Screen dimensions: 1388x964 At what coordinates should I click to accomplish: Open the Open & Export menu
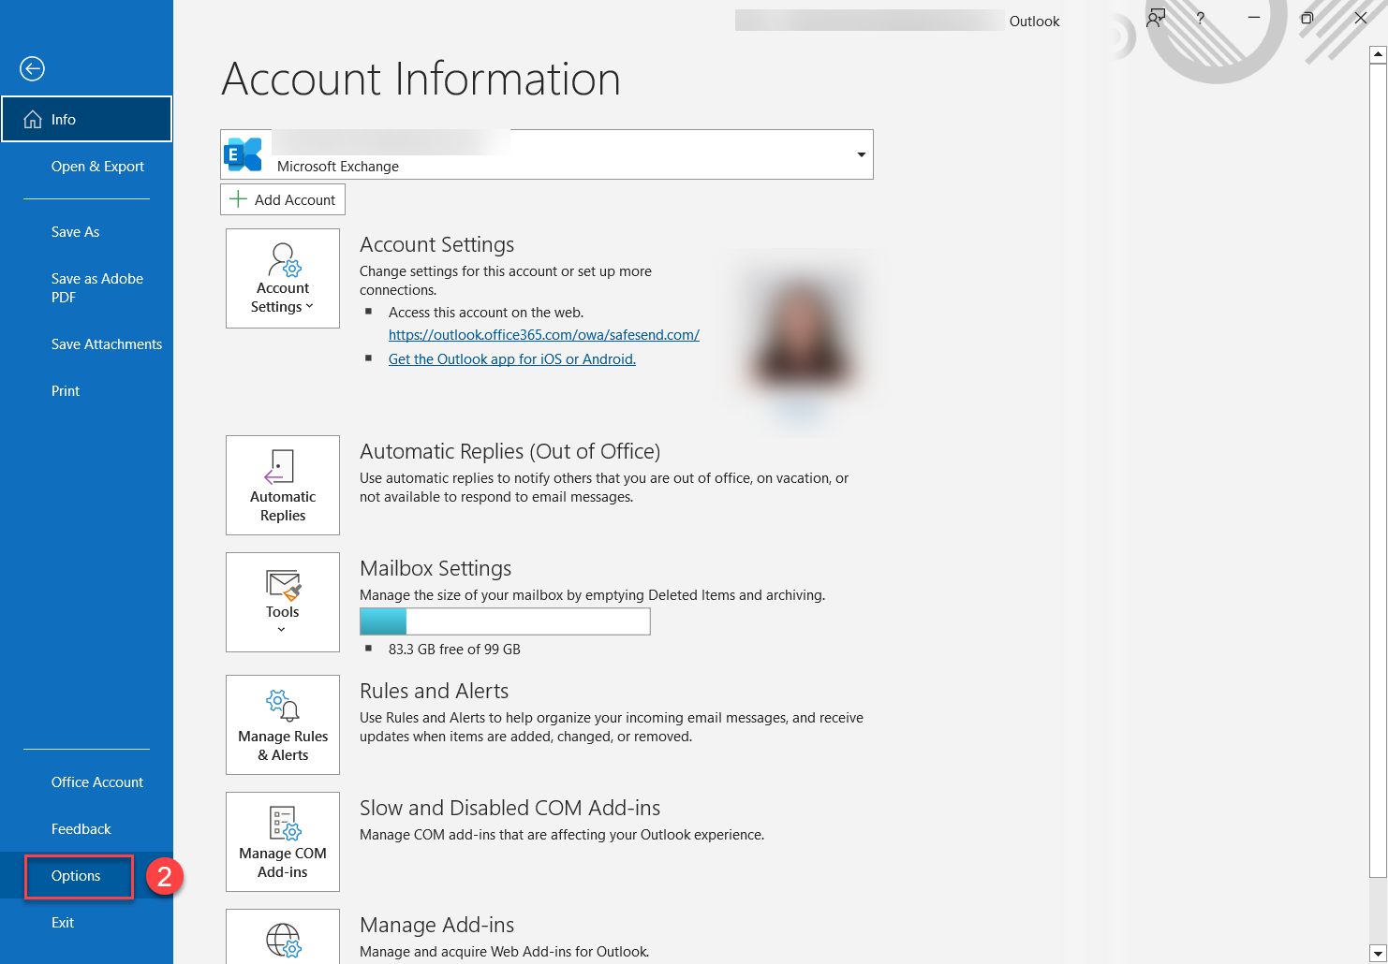click(97, 167)
